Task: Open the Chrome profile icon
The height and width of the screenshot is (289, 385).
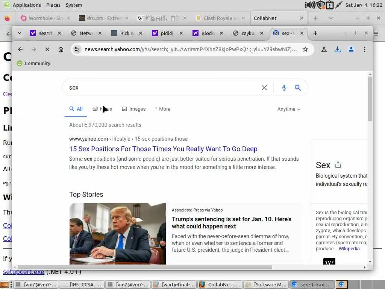Action: tap(351, 49)
